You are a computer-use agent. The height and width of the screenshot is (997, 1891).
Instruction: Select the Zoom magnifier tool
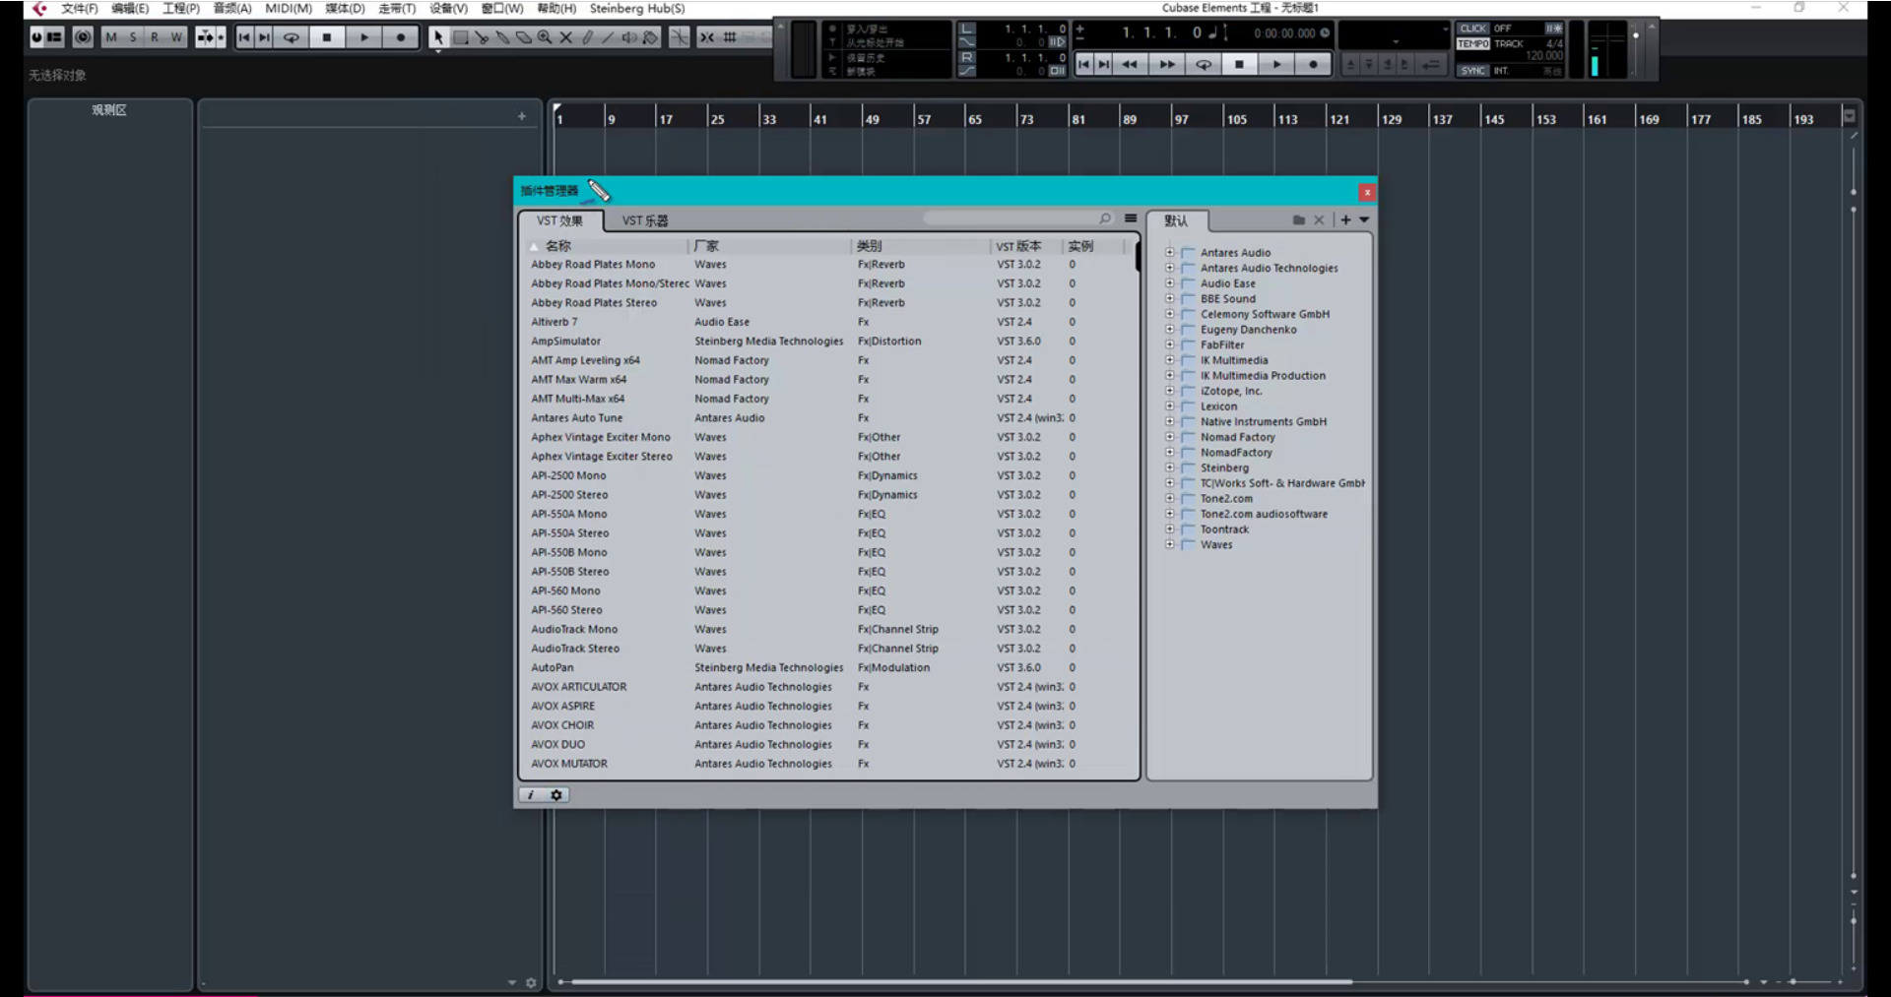point(545,37)
